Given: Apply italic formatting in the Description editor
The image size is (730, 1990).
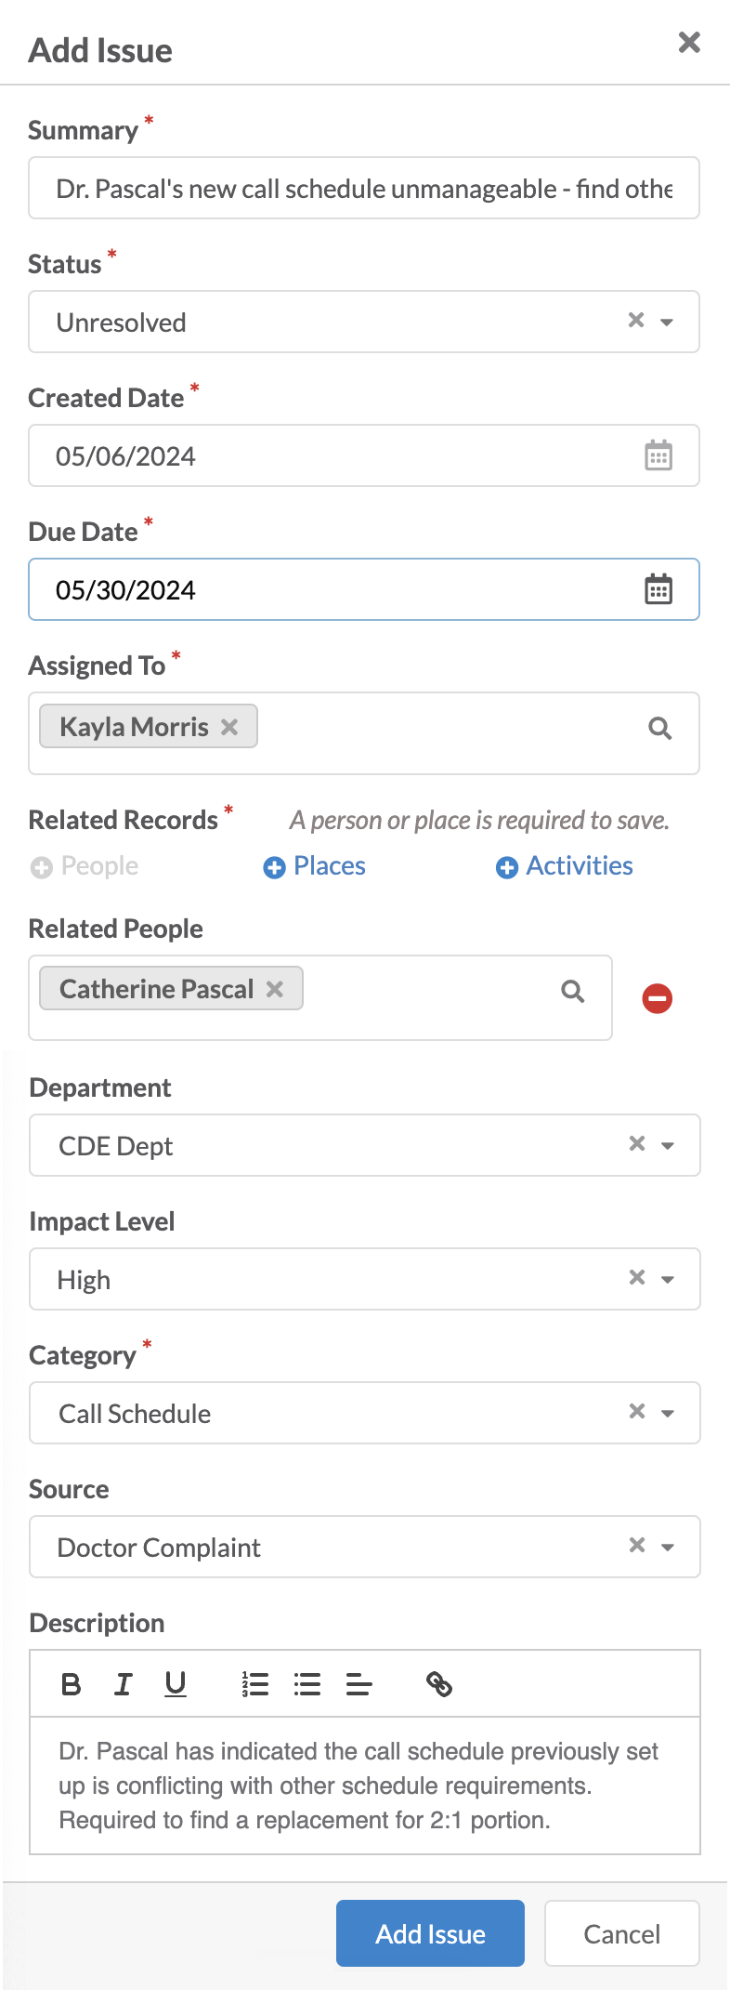Looking at the screenshot, I should click(x=123, y=1683).
